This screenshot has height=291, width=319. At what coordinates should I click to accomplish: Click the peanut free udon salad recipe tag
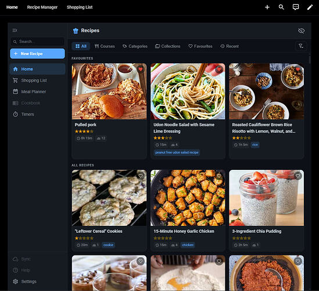click(x=177, y=152)
